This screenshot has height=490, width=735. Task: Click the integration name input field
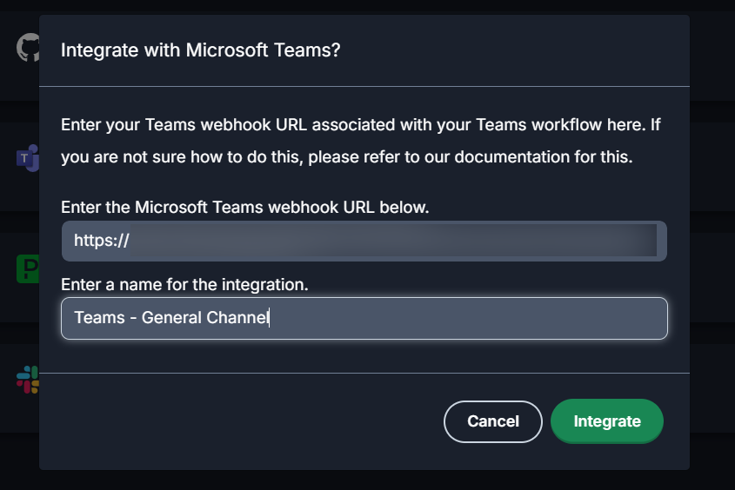(364, 318)
